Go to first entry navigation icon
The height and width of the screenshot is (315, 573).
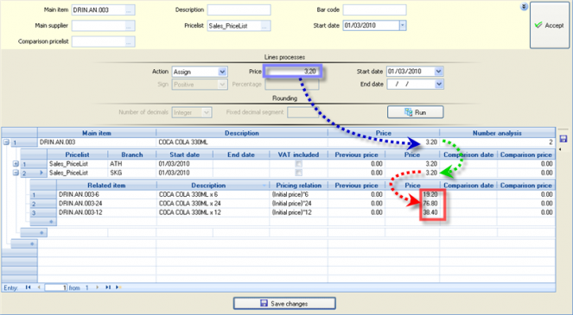click(x=29, y=287)
